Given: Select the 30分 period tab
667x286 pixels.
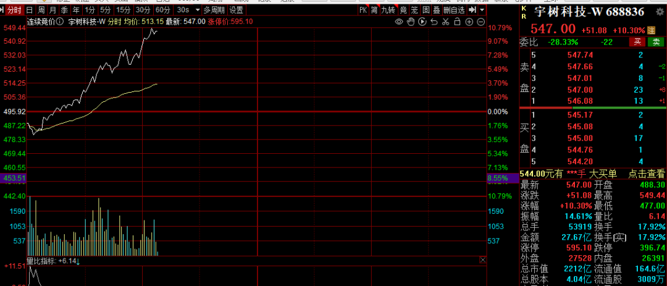Looking at the screenshot, I should [x=143, y=10].
